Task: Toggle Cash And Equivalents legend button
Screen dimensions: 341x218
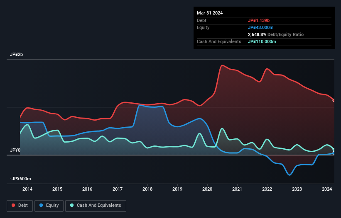Action: point(96,206)
